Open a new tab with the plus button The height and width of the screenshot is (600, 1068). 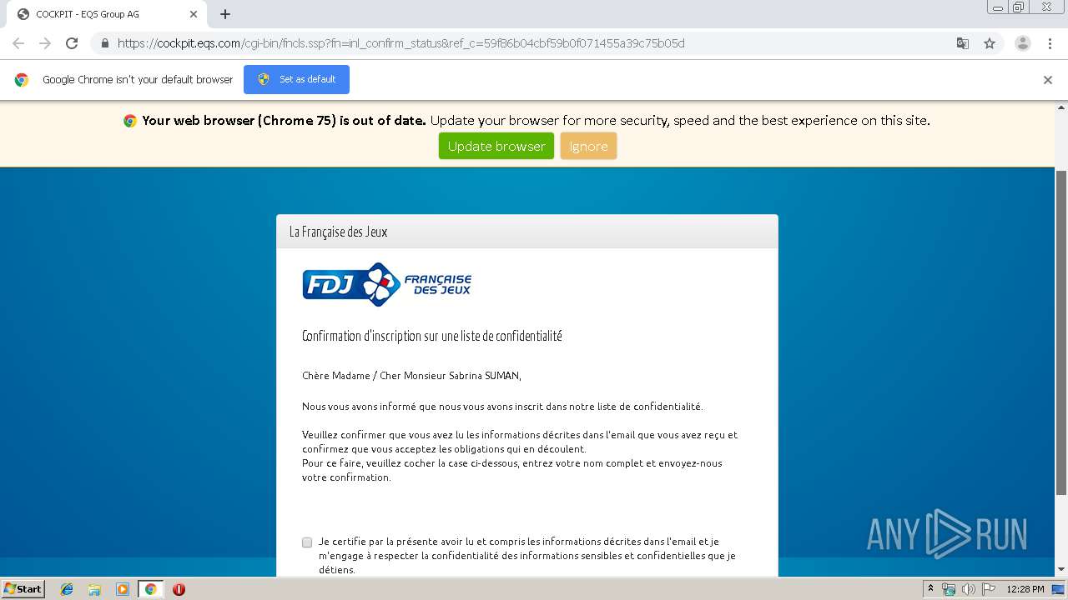(x=225, y=14)
